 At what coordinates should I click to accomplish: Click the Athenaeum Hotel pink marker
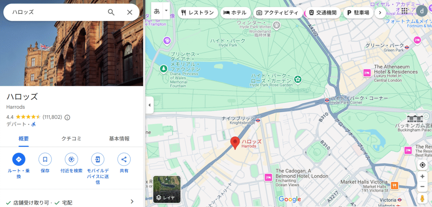tap(367, 73)
